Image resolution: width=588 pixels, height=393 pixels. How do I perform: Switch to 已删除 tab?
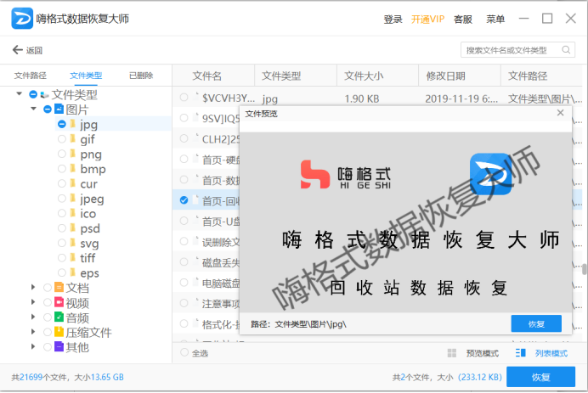click(x=141, y=76)
